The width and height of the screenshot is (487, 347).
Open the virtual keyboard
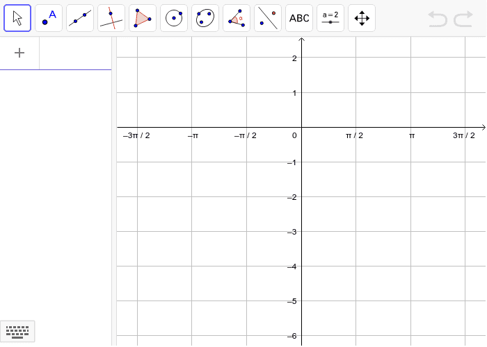coord(17,331)
